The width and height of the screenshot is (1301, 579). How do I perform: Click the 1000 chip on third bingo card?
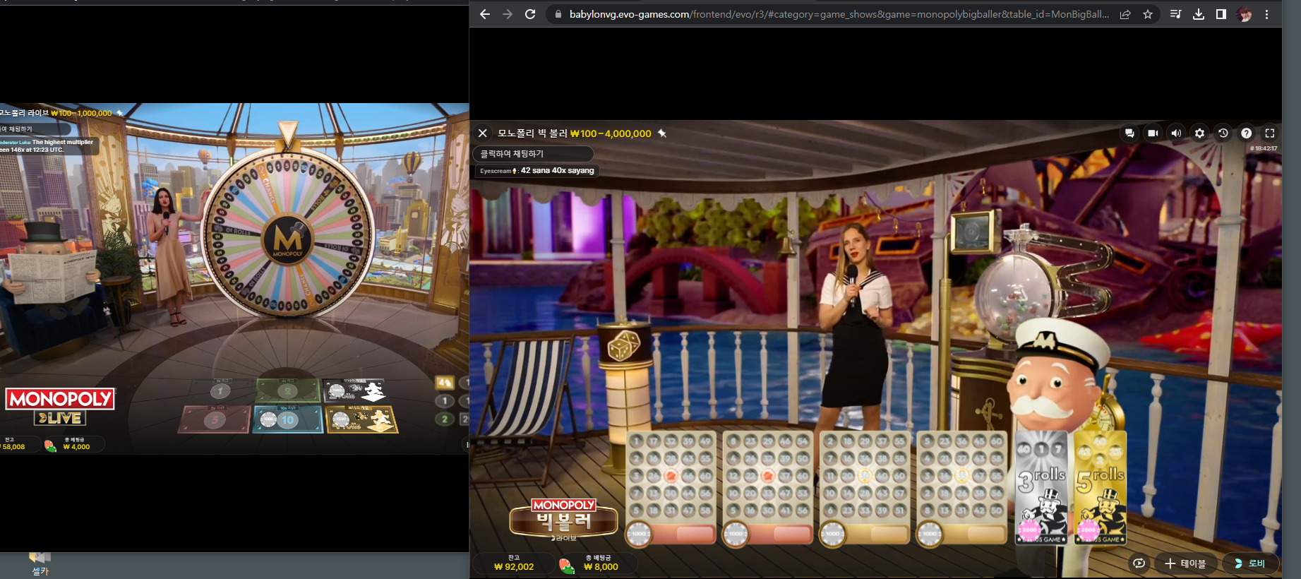[x=832, y=533]
